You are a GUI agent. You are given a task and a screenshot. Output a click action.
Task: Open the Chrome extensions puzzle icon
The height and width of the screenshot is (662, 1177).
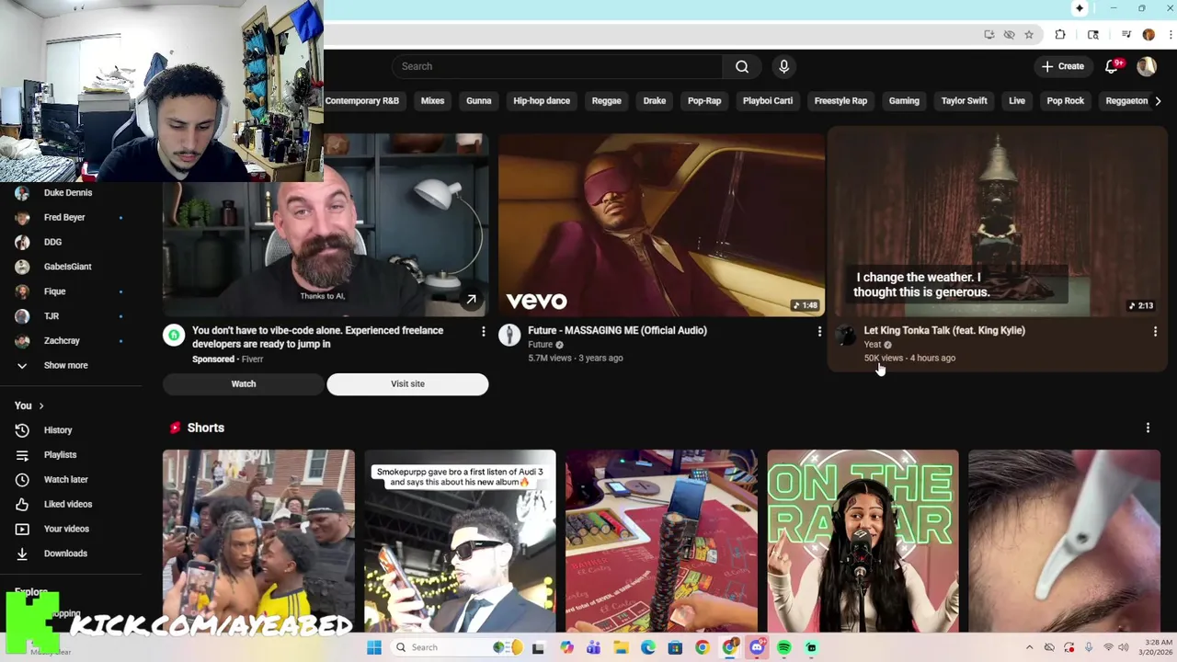pyautogui.click(x=1060, y=35)
